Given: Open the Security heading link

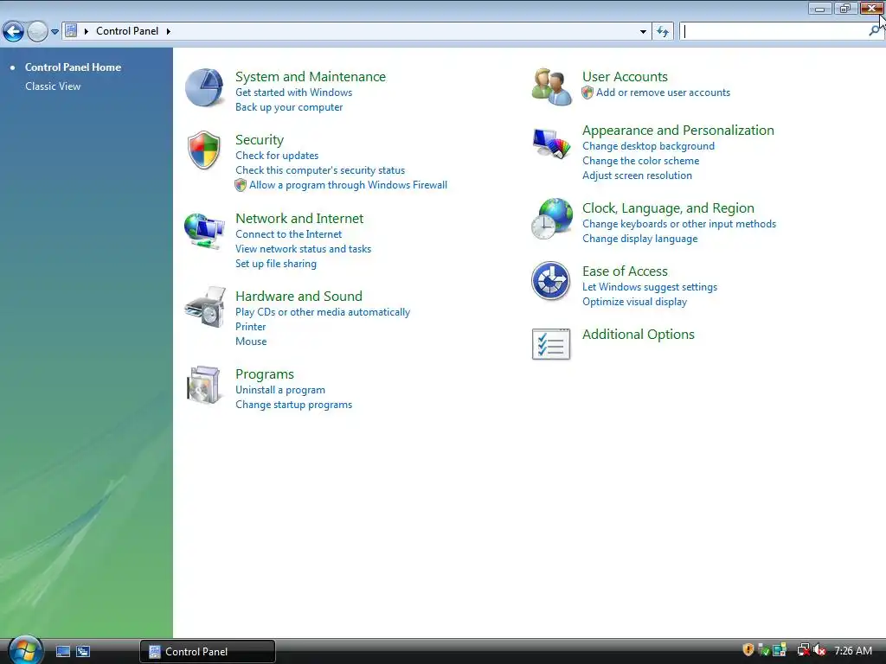Looking at the screenshot, I should [260, 140].
